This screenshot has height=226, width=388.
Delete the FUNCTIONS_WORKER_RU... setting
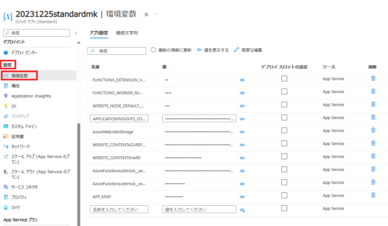(x=373, y=91)
